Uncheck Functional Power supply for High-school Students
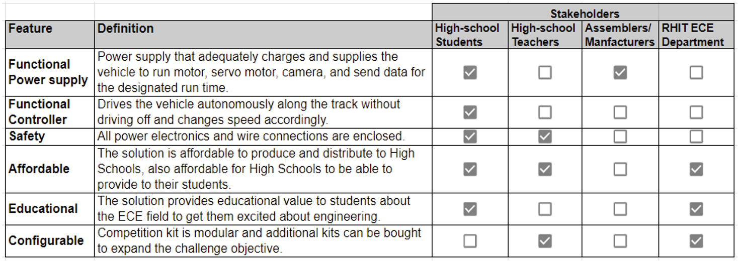The height and width of the screenshot is (261, 738). click(469, 73)
